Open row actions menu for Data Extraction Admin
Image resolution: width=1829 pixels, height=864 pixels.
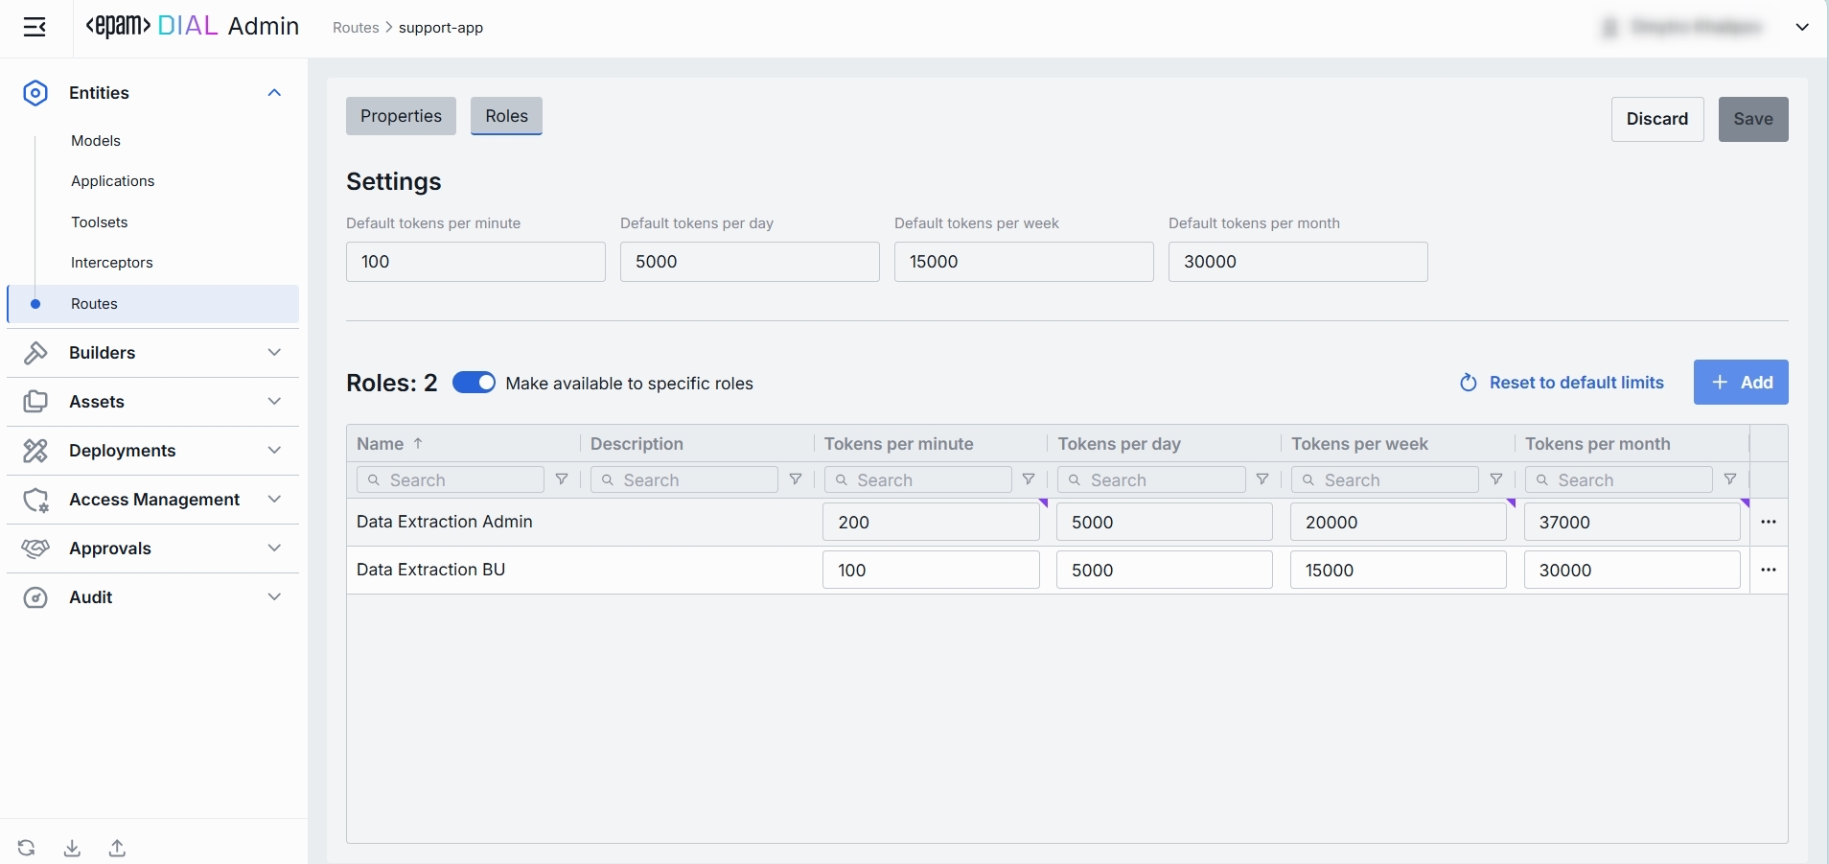point(1769,523)
